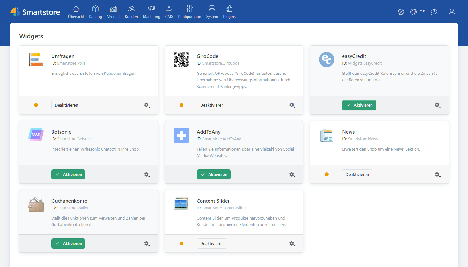Screen dimensions: 468x267
Task: Click the orange status dot for News
Action: (x=327, y=175)
